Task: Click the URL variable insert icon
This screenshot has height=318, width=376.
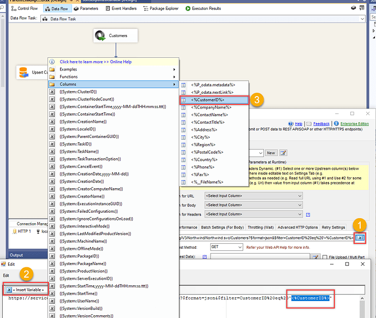Action: coord(360,238)
